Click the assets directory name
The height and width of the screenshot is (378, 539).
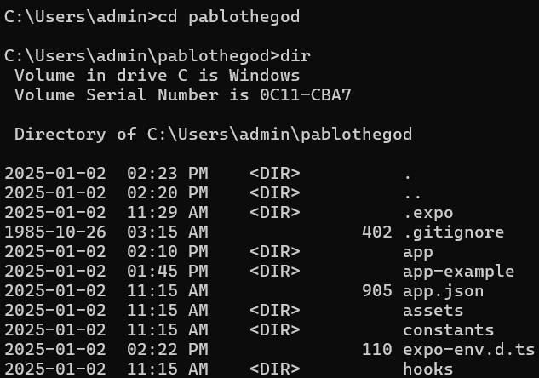coord(433,311)
